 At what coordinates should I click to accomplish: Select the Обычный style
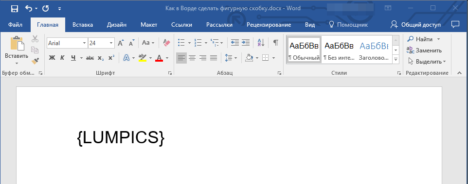304,50
